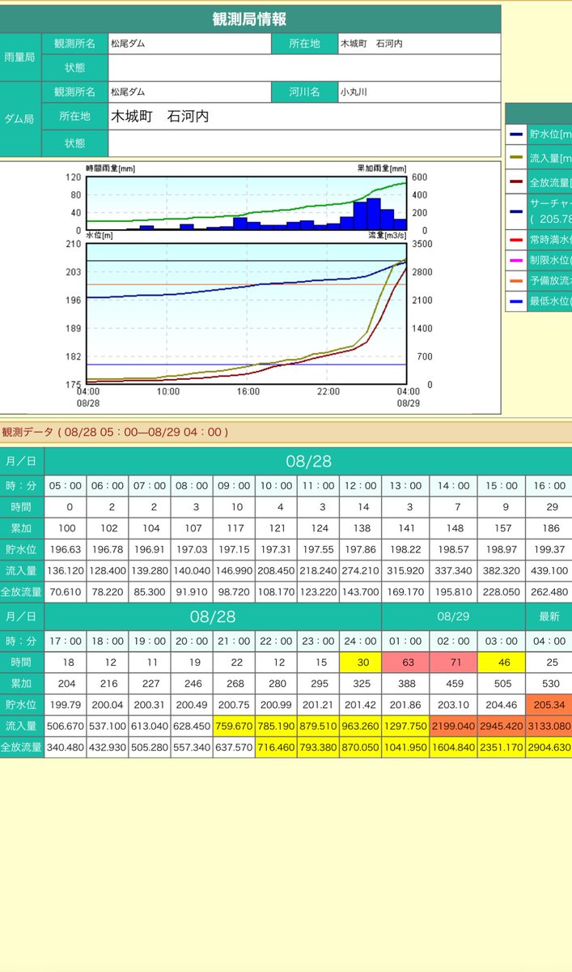Click the orange water level cell 205.34
Image resolution: width=572 pixels, height=972 pixels.
549,705
